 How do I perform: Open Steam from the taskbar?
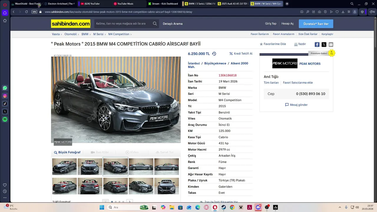[224, 207]
